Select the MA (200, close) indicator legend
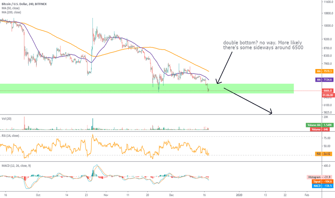Viewport: 335px width, 198px height. pos(12,12)
